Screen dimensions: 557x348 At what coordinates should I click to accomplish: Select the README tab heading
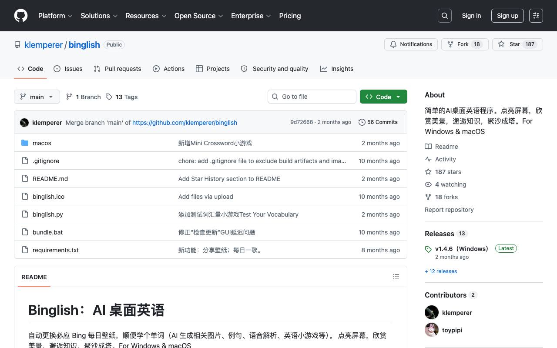pyautogui.click(x=34, y=277)
